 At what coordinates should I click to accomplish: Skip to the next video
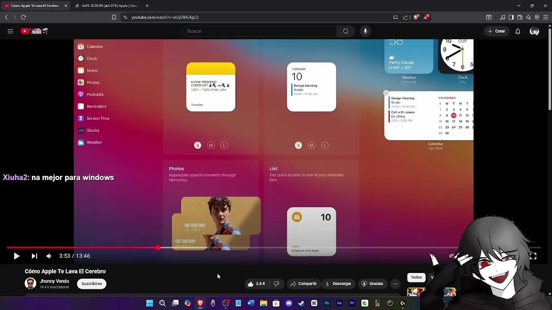tap(34, 256)
